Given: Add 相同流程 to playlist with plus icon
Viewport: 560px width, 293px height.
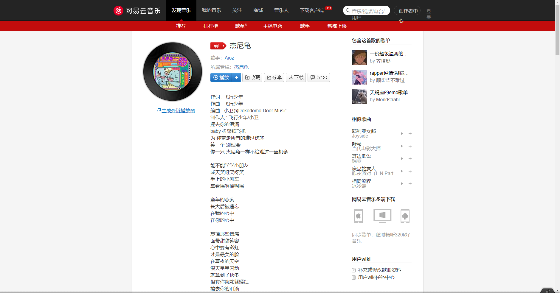Looking at the screenshot, I should 410,183.
